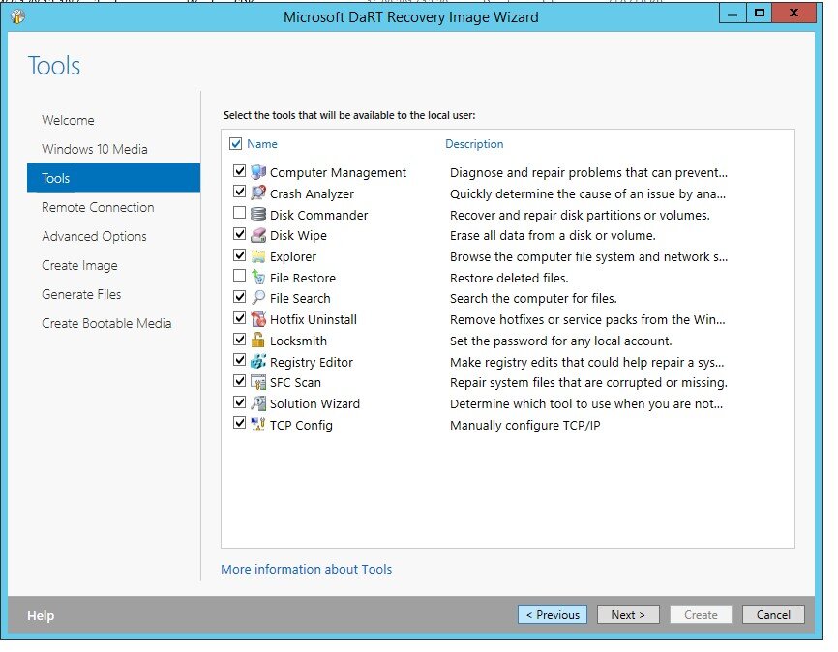Open More information about Tools
The image size is (838, 652).
(x=306, y=570)
